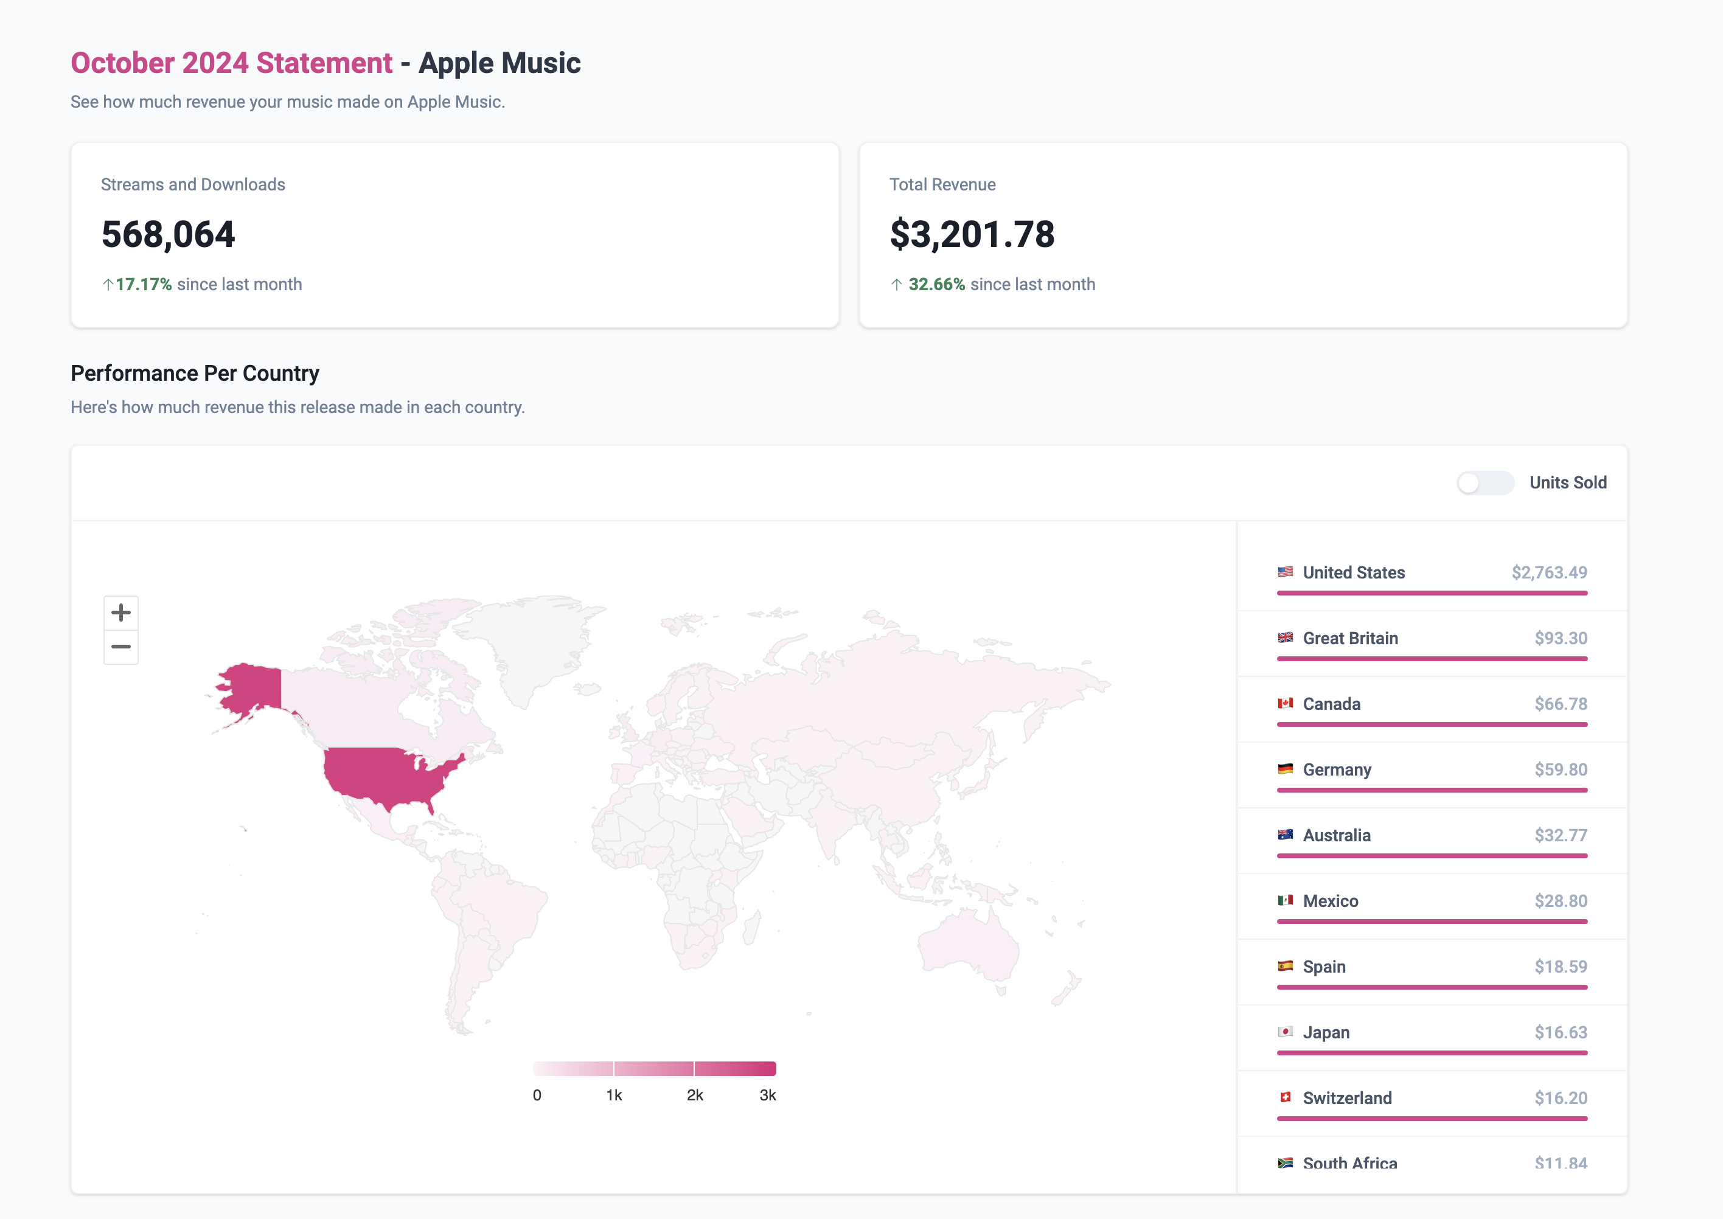Click the "$3,201.78" total revenue figure
This screenshot has height=1219, width=1723.
click(x=972, y=234)
